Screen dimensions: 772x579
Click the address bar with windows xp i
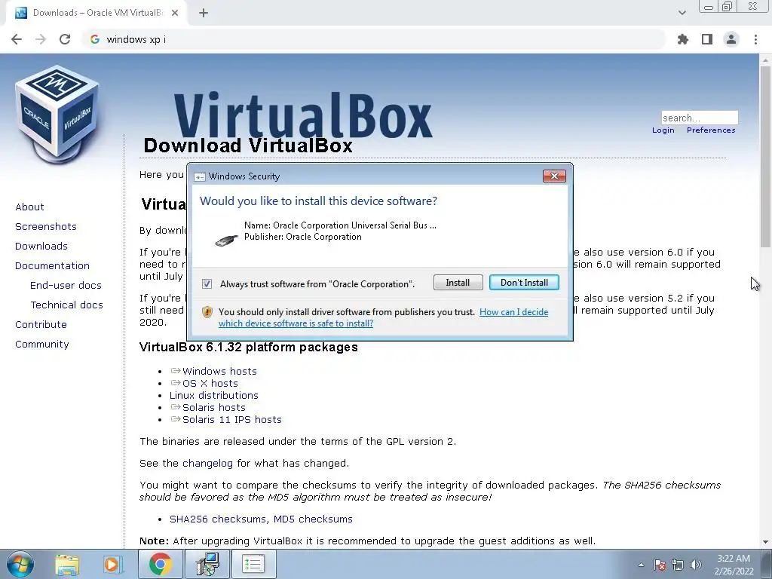point(374,39)
